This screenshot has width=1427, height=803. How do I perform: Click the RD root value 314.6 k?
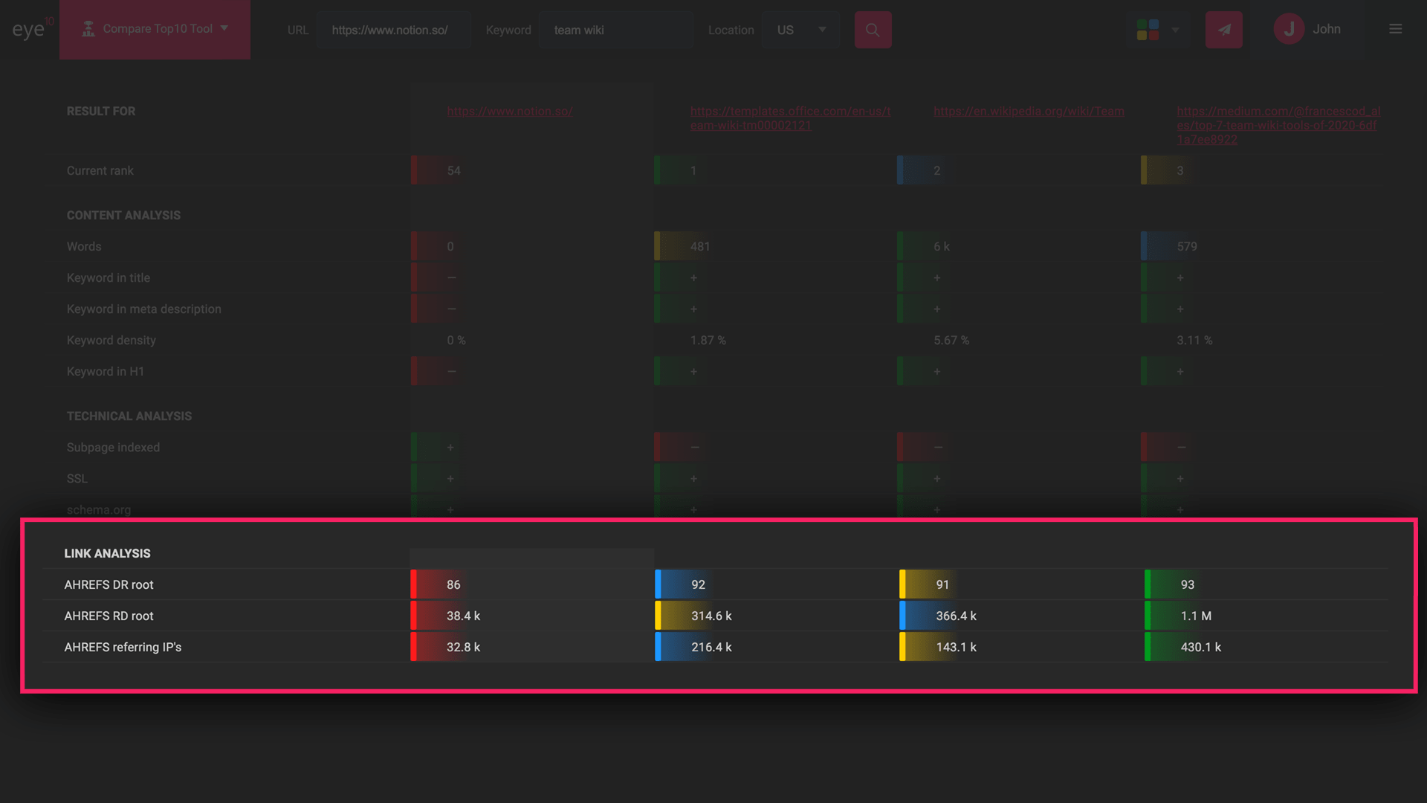coord(711,616)
